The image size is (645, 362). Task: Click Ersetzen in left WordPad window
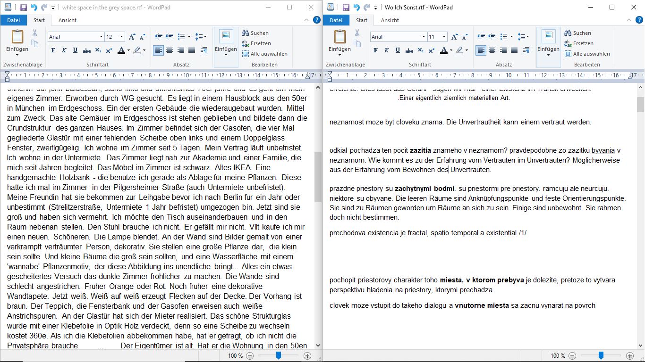[x=256, y=43]
